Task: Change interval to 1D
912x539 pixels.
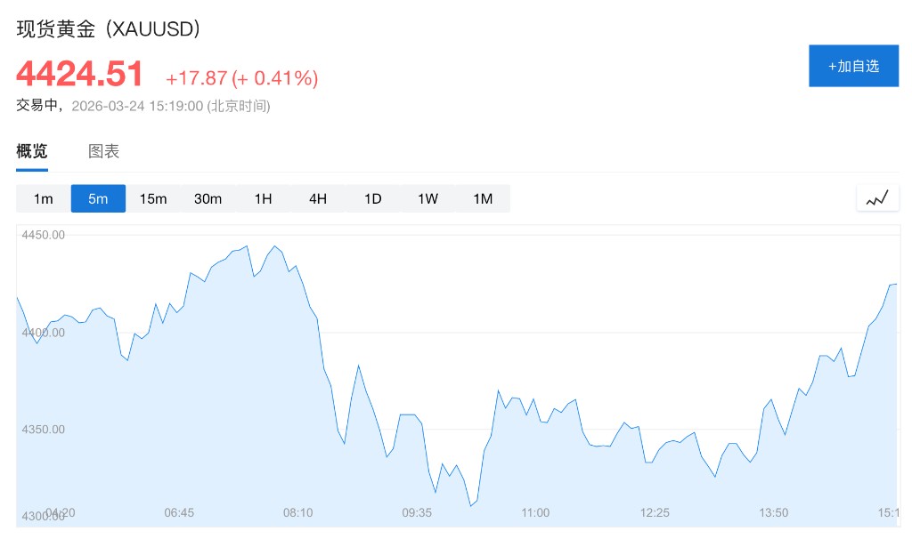Action: [x=372, y=198]
